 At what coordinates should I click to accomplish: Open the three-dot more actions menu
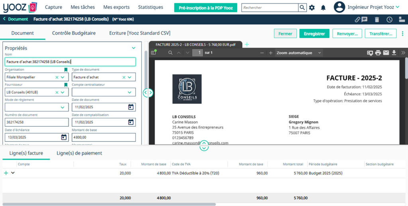point(402,33)
